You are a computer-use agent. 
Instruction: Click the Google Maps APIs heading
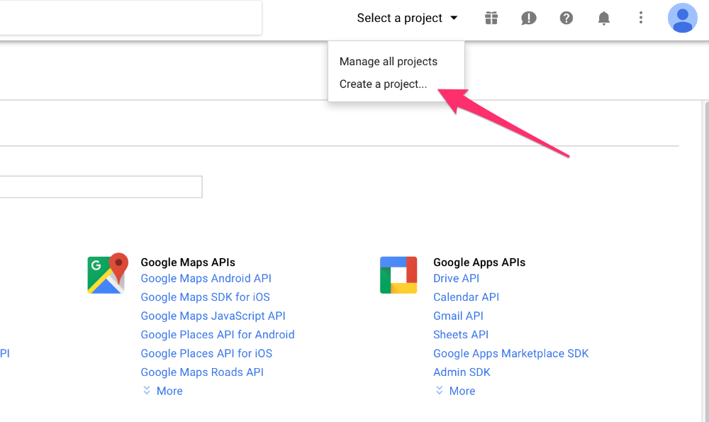pyautogui.click(x=188, y=262)
